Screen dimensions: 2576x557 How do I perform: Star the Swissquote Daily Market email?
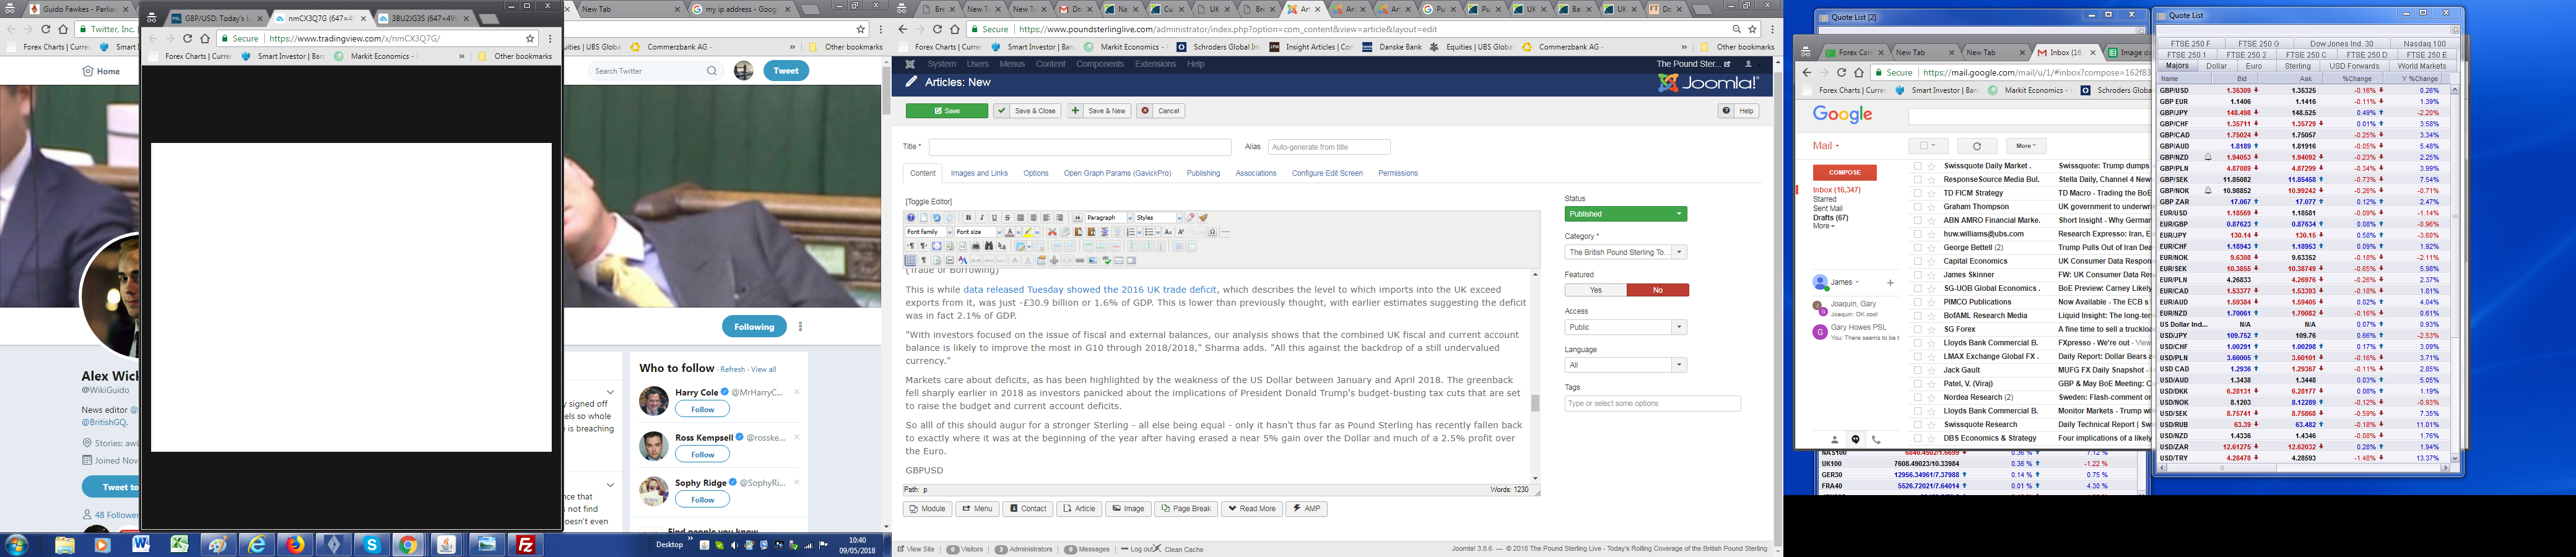(x=1931, y=166)
